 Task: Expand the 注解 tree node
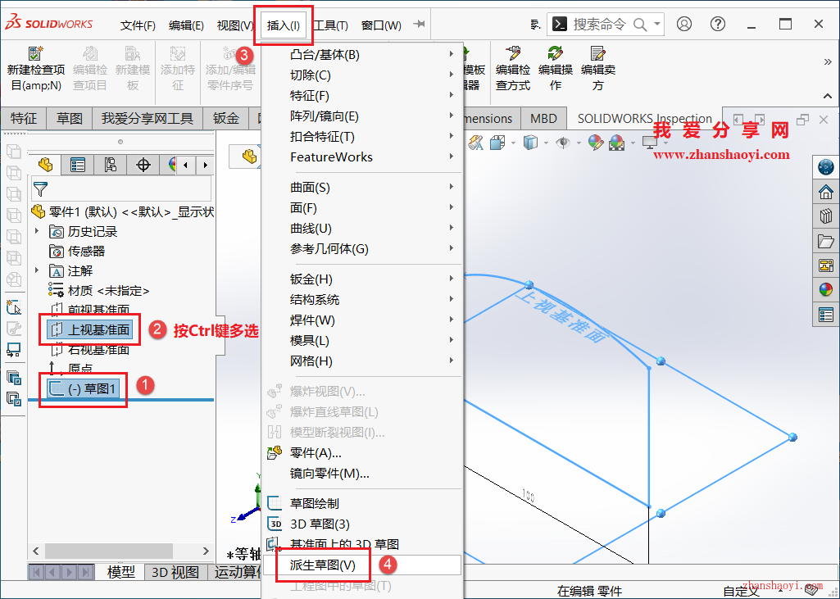coord(37,270)
